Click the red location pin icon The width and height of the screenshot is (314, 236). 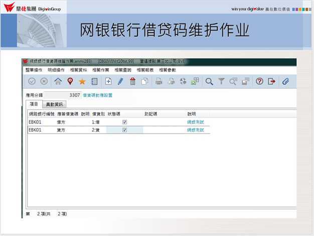pos(70,81)
